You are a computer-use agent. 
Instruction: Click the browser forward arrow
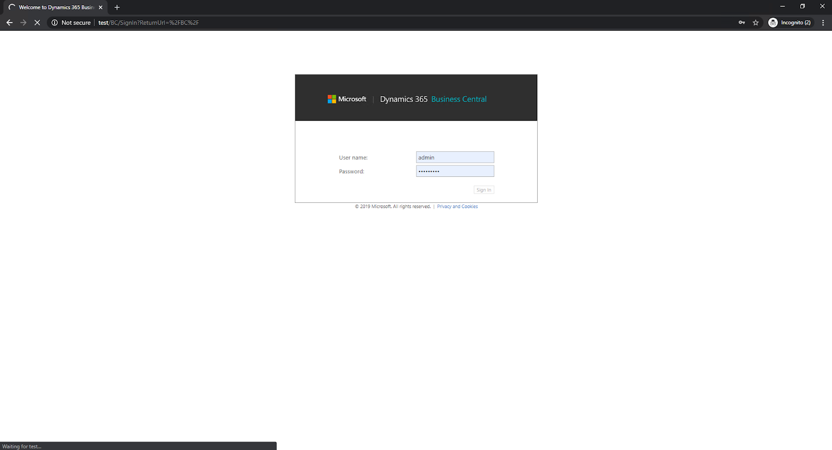23,22
